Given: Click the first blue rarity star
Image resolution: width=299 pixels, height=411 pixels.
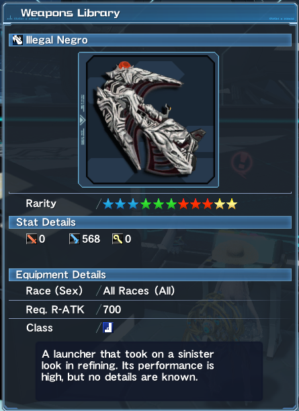Looking at the screenshot, I should point(108,204).
